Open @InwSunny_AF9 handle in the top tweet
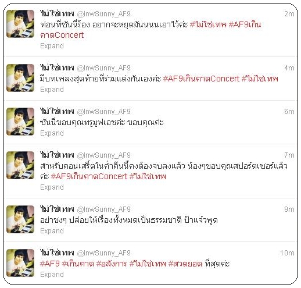Screen dimensions: 301x288 (103, 14)
